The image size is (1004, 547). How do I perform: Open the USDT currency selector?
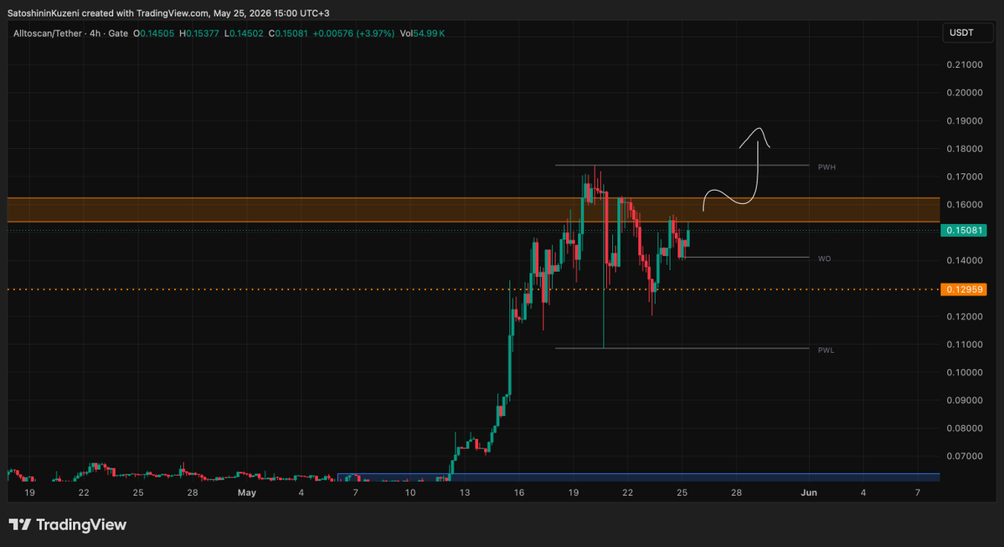click(968, 33)
